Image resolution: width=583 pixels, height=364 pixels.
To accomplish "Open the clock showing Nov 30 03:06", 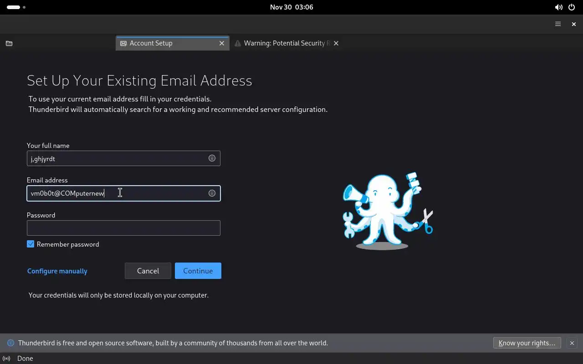I will tap(291, 7).
